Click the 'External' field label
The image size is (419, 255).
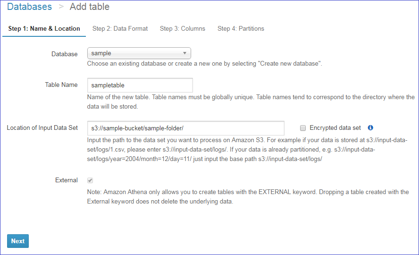pos(67,180)
